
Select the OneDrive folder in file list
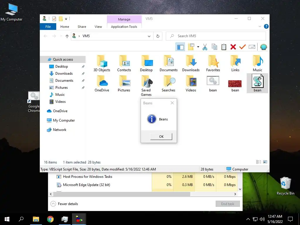pos(102,84)
